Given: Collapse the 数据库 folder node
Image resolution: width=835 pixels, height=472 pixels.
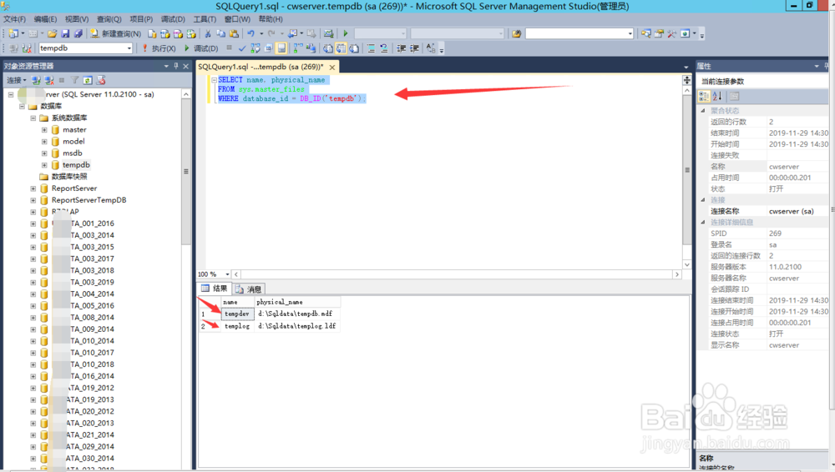Looking at the screenshot, I should (22, 107).
